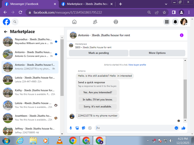
Task: Choose a sticker icon in the composer
Action: pos(83,128)
